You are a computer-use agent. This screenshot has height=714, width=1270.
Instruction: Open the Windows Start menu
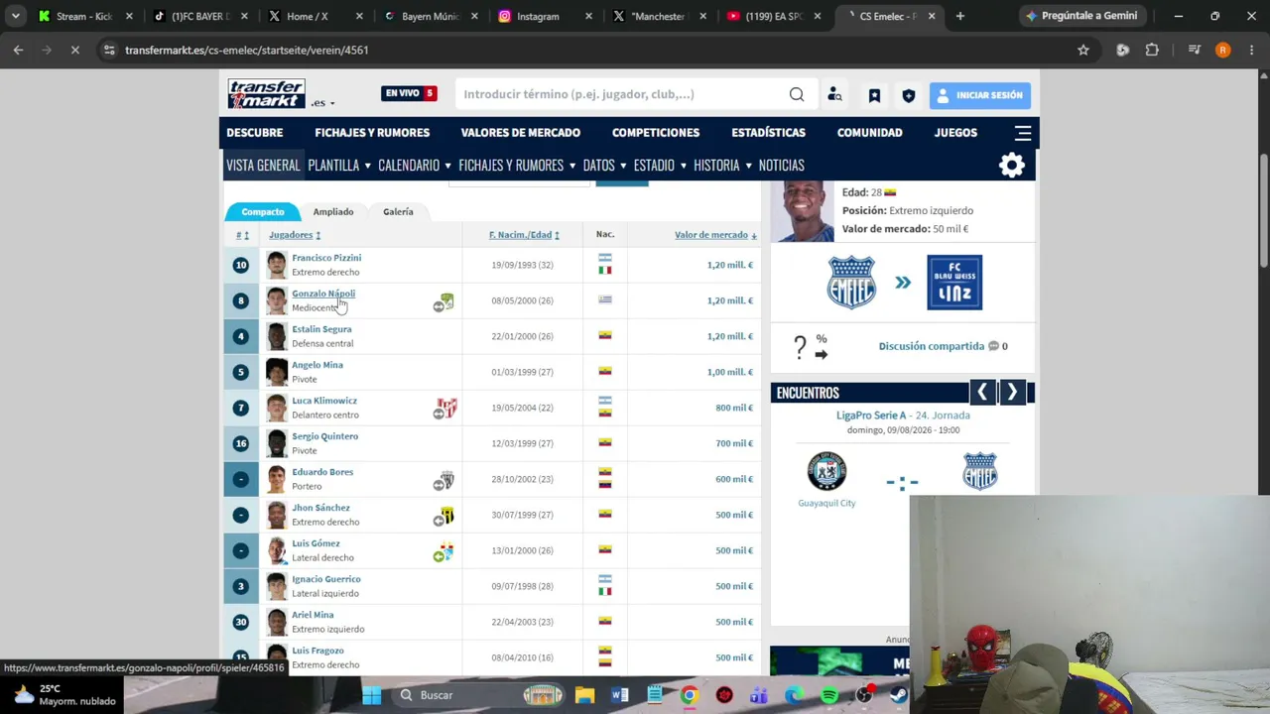[x=371, y=695]
